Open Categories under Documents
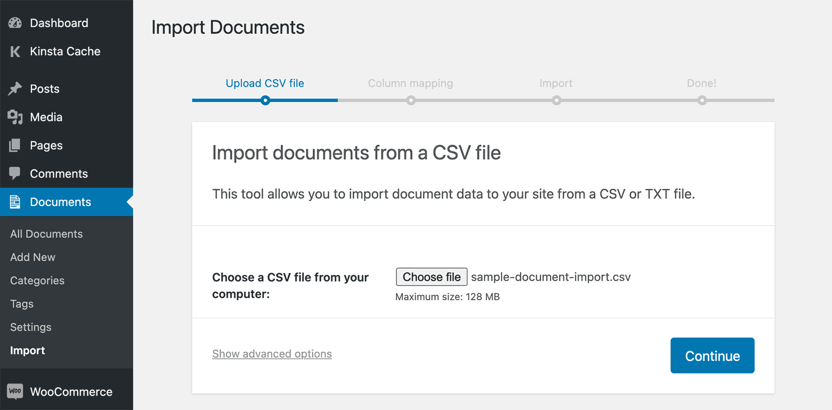 click(x=37, y=281)
